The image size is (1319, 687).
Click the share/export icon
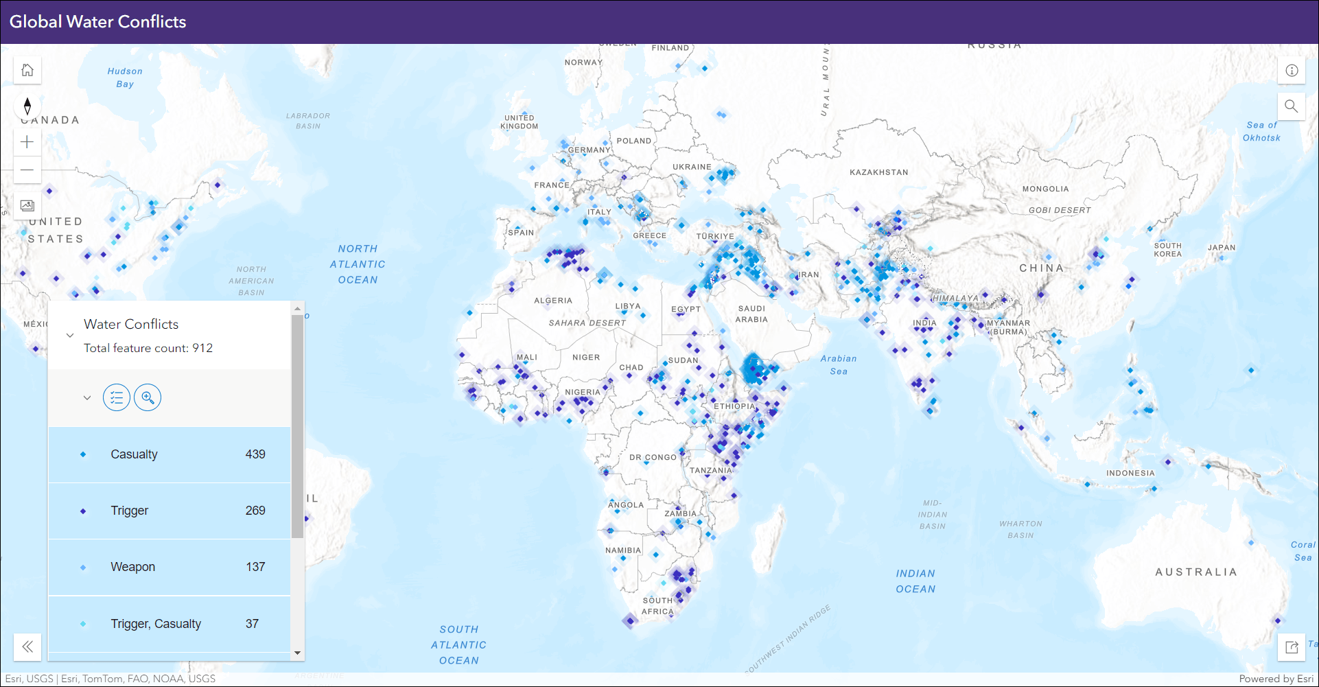tap(1292, 647)
